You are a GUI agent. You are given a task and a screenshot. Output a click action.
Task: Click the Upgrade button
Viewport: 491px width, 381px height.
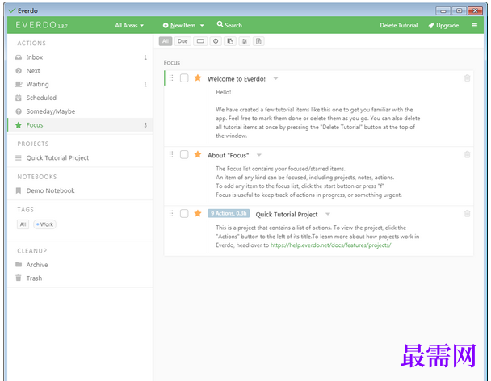[443, 25]
